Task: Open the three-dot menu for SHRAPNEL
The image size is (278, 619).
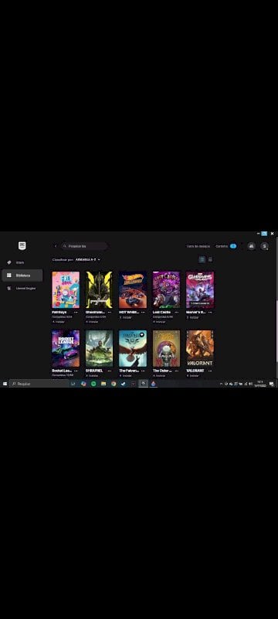Action: point(110,371)
